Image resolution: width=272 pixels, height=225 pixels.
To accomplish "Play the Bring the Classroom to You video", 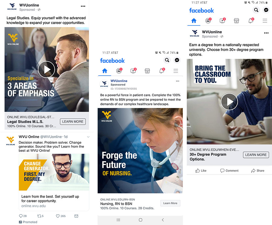I will (x=229, y=101).
